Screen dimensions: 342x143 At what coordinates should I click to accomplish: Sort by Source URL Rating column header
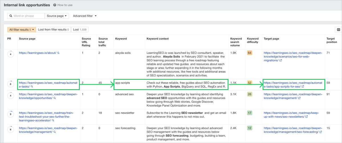pyautogui.click(x=86, y=42)
